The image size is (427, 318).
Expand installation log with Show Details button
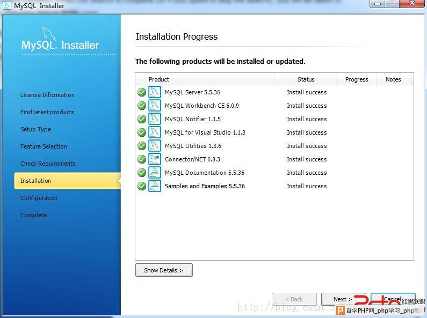pos(164,270)
